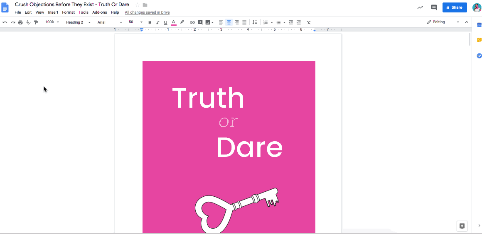Expand numbered list style dropdown arrow
Viewport: 482px width, 234px height.
[272, 22]
